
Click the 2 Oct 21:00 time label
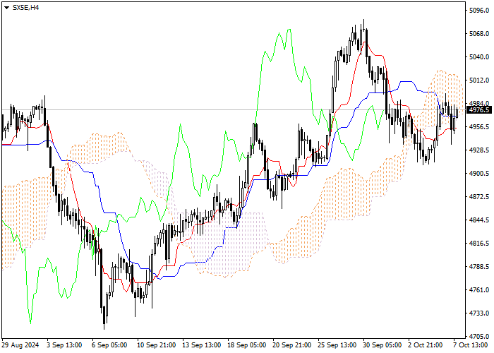[x=426, y=345]
